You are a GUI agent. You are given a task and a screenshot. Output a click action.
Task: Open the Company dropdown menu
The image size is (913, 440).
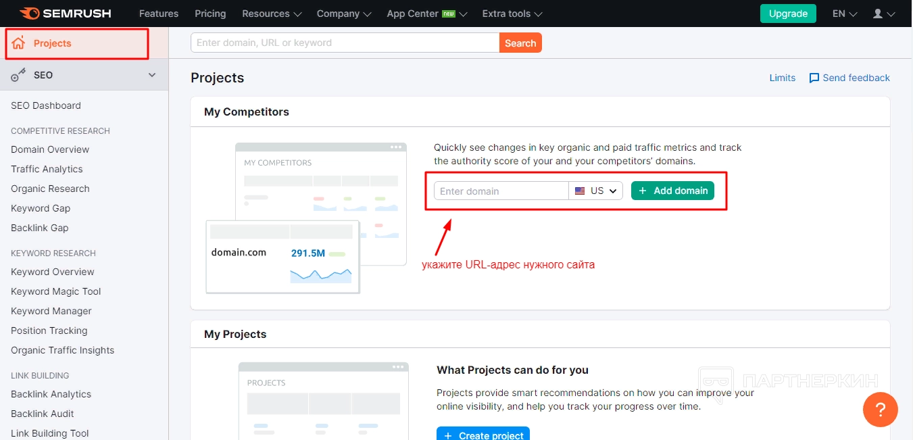point(344,14)
